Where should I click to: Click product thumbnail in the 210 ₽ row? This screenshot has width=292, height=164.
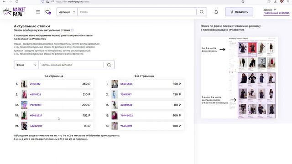[x=24, y=94]
